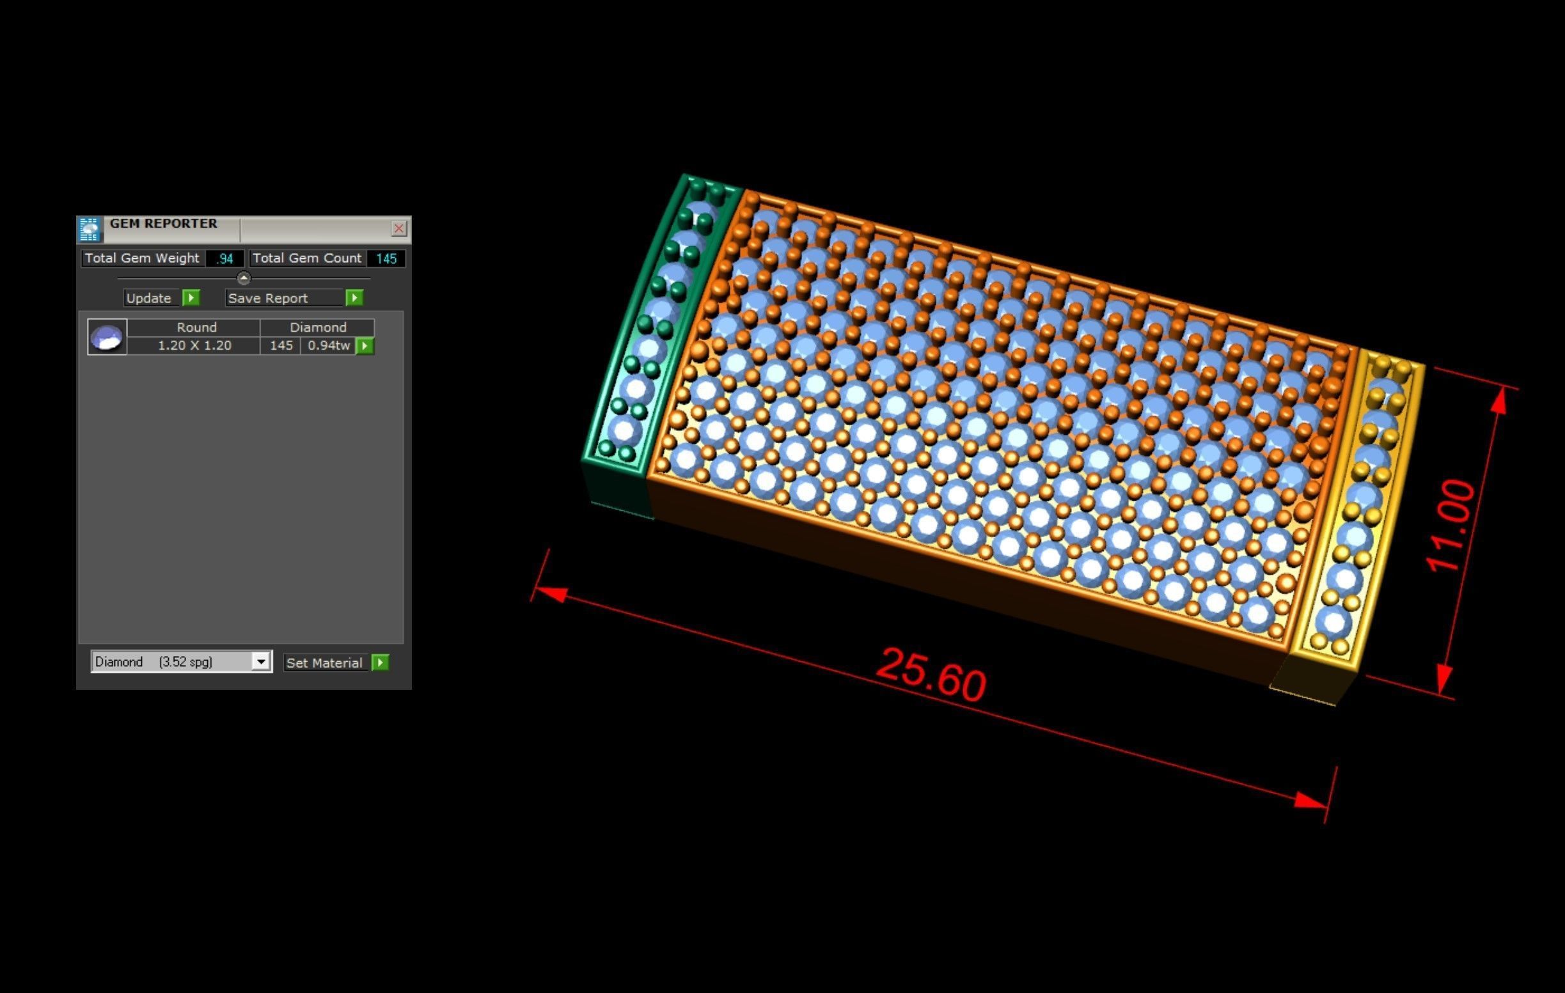Click the 0.94tw weight cell
The image size is (1565, 993).
(x=328, y=346)
